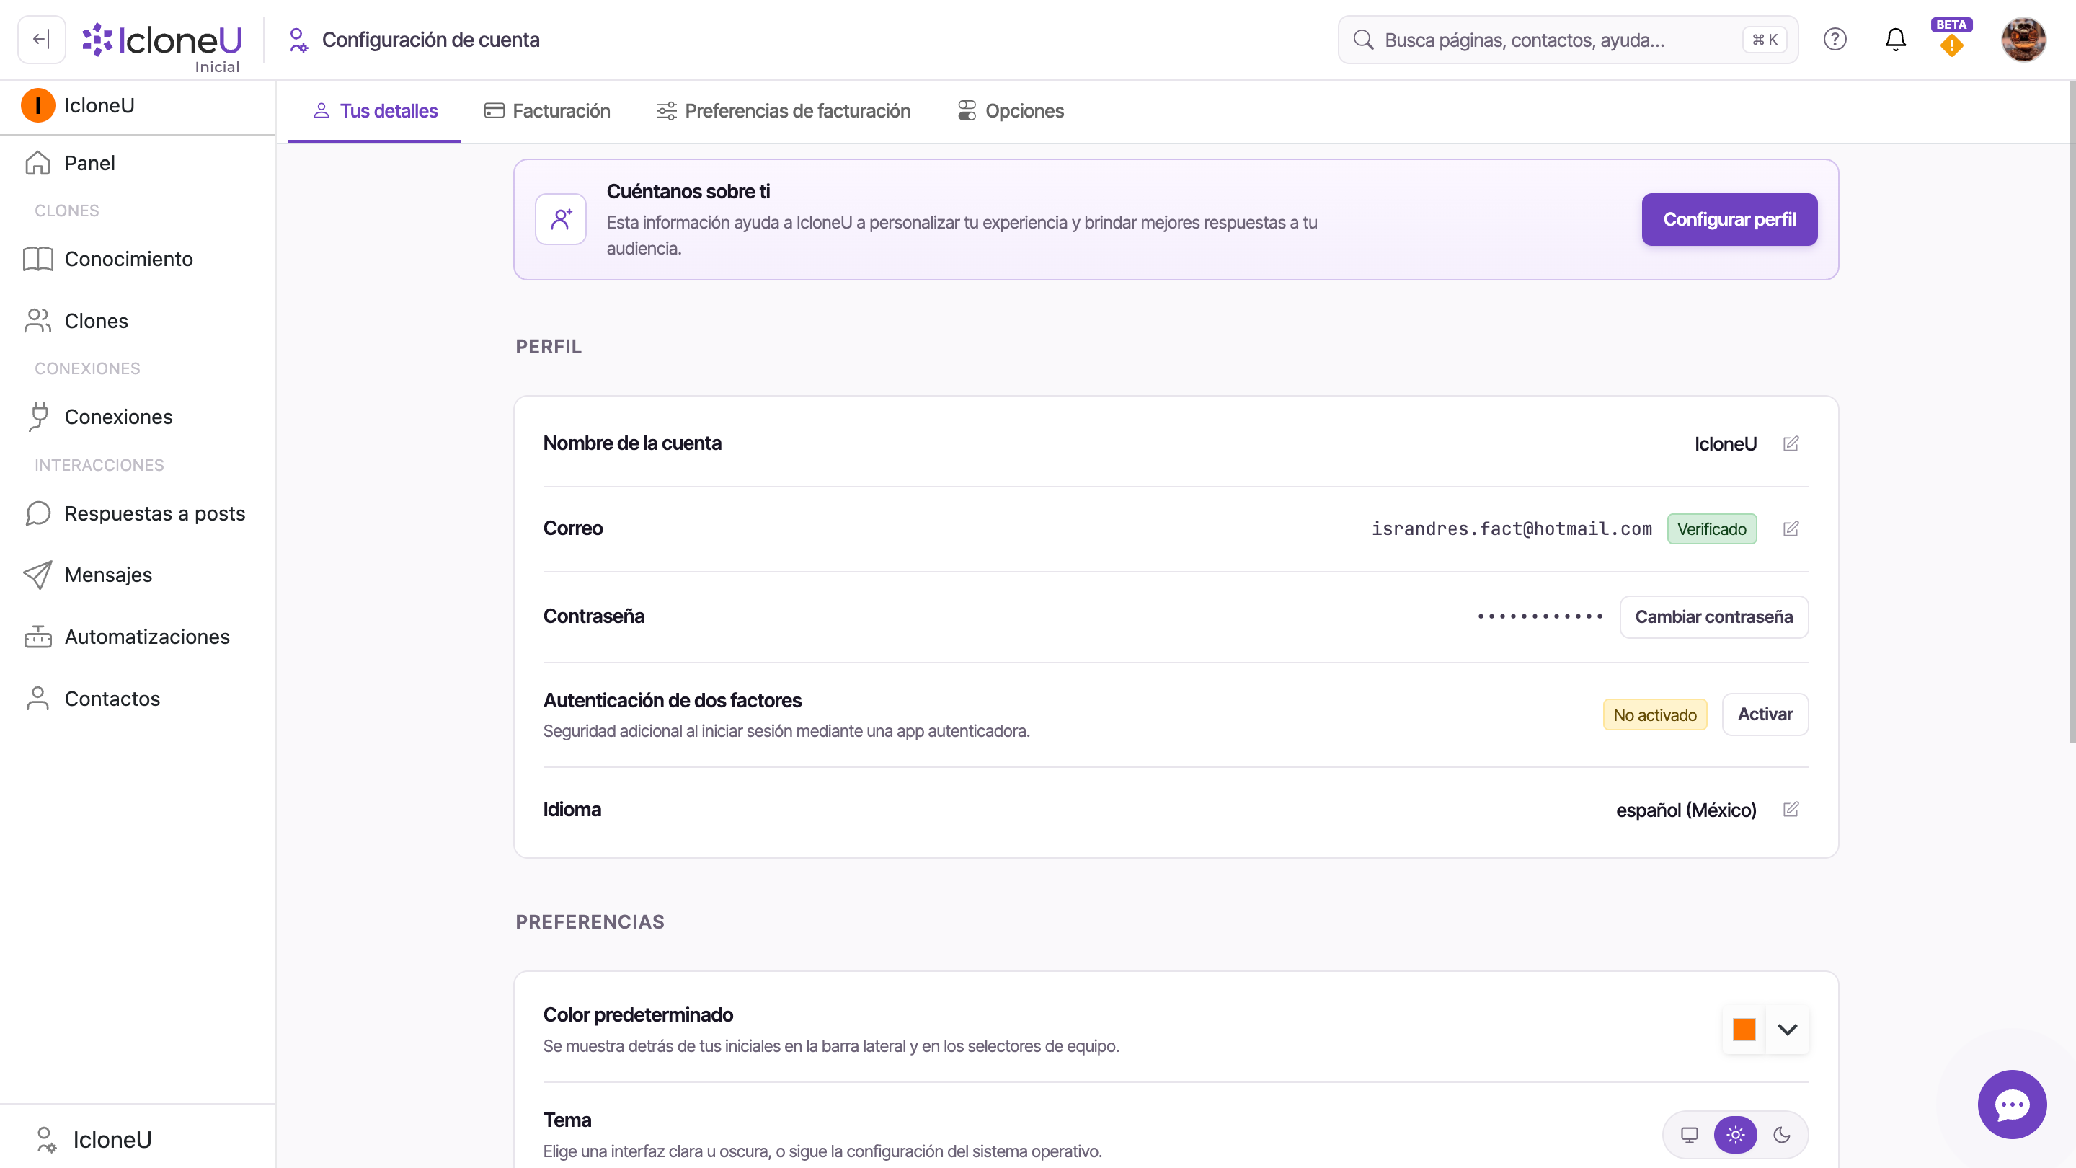
Task: Click the profile icon in Cuéntanos banner
Action: [x=561, y=219]
